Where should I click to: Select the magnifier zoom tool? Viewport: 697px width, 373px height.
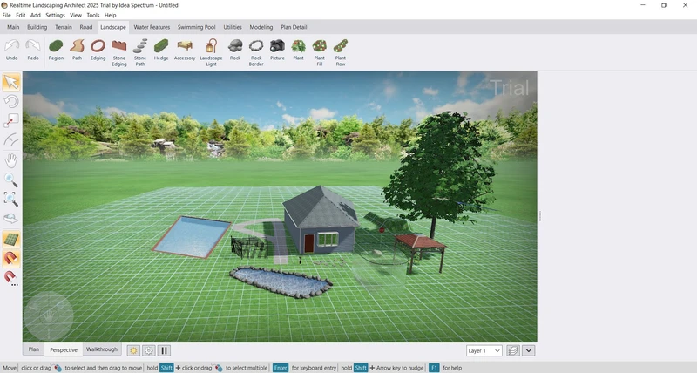[x=11, y=180]
